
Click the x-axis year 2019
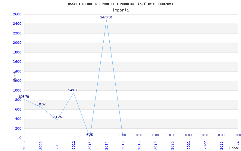156,145
